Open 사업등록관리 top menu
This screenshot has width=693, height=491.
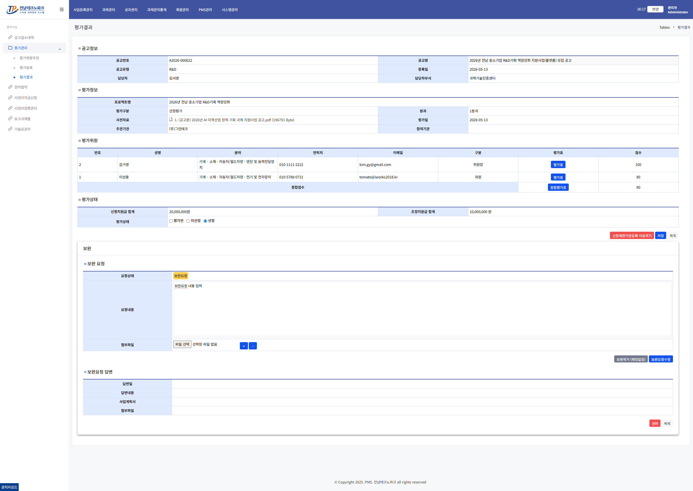83,10
